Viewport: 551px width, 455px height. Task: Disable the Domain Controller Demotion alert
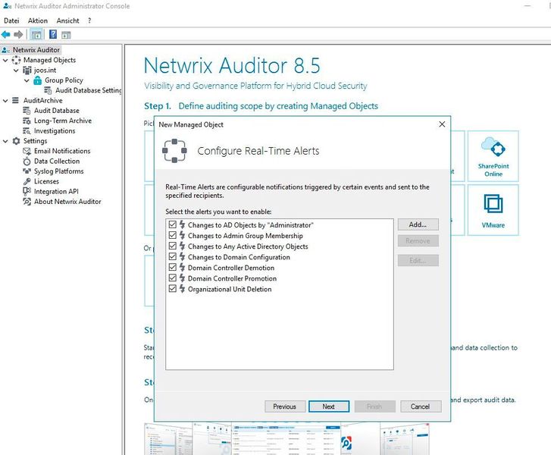point(173,268)
